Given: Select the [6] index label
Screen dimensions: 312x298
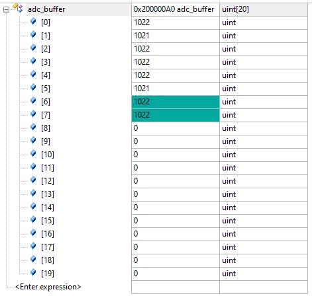Looking at the screenshot, I should [46, 102].
